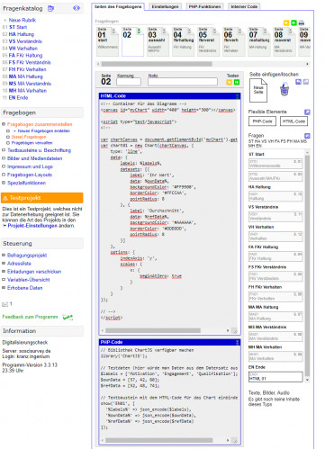325x449 pixels.
Task: Click the HTML-Code flexible element button
Action: click(x=293, y=121)
